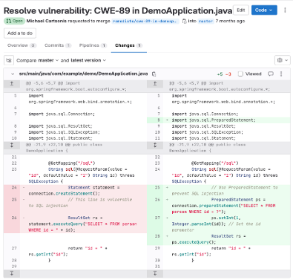Click removed line number 24 on left
The image size is (293, 280).
(x=14, y=188)
